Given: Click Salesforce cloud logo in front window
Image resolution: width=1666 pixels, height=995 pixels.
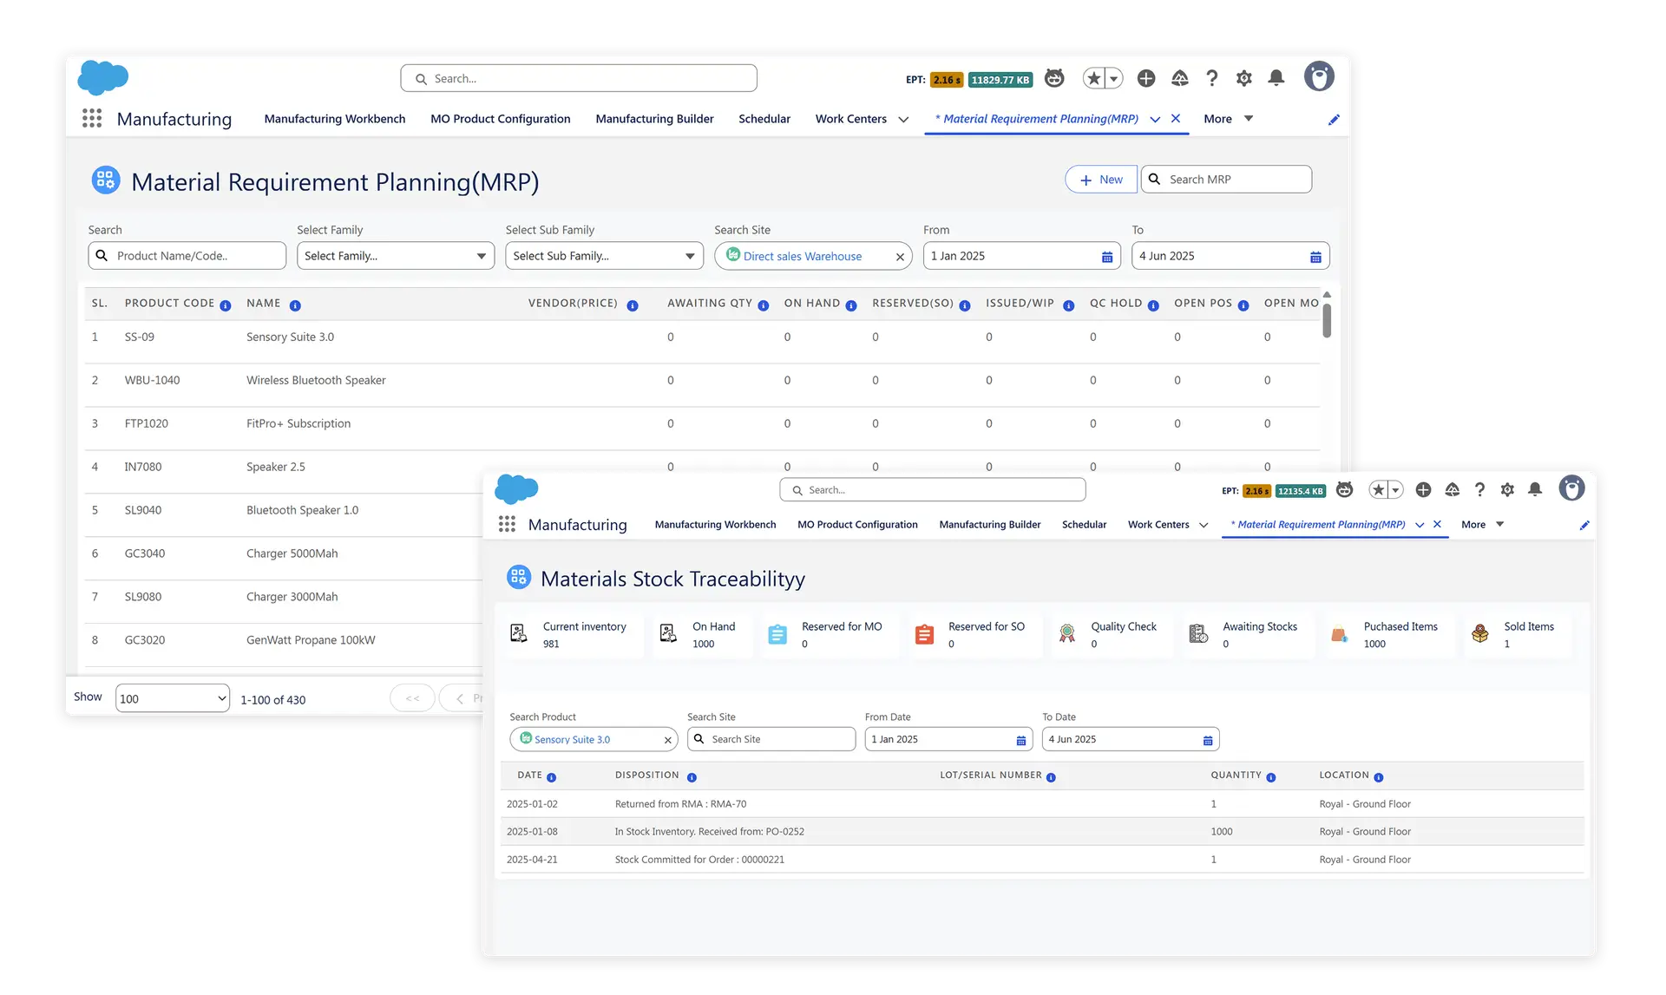Looking at the screenshot, I should coord(516,489).
